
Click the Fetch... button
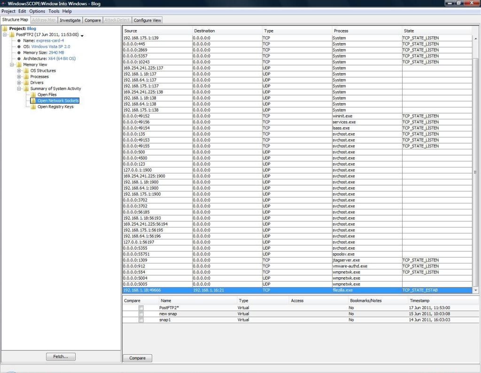(x=61, y=357)
